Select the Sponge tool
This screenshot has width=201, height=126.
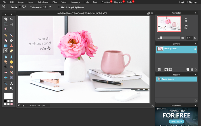coord(11,62)
